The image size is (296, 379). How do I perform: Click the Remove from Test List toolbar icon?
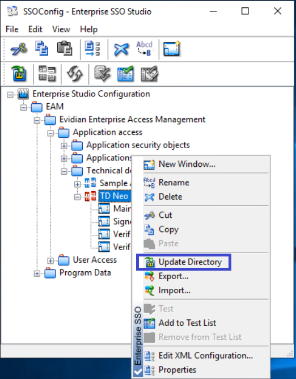point(149,74)
